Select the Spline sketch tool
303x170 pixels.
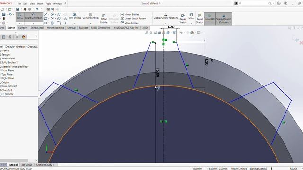(59, 15)
